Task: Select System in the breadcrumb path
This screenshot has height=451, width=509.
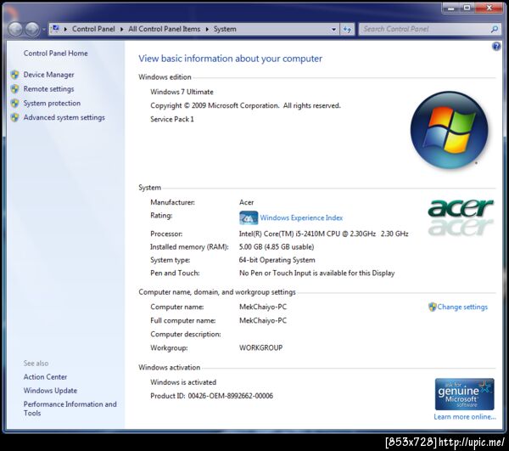Action: click(225, 29)
